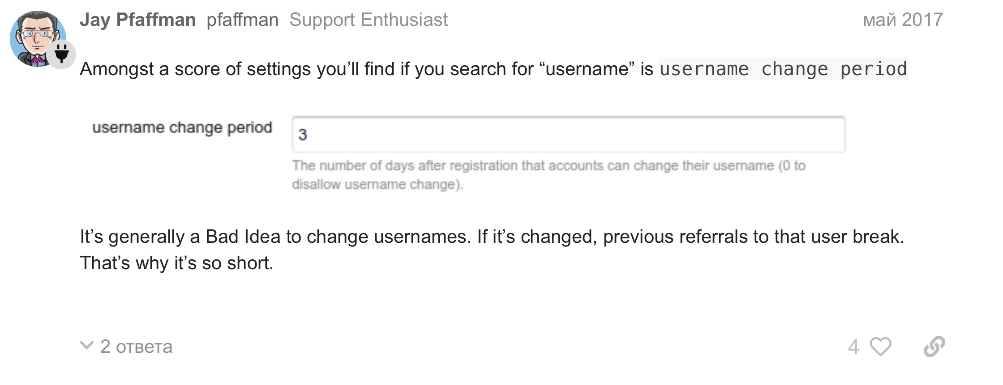This screenshot has width=1003, height=385.
Task: View who liked via the "4" count
Action: pos(853,347)
